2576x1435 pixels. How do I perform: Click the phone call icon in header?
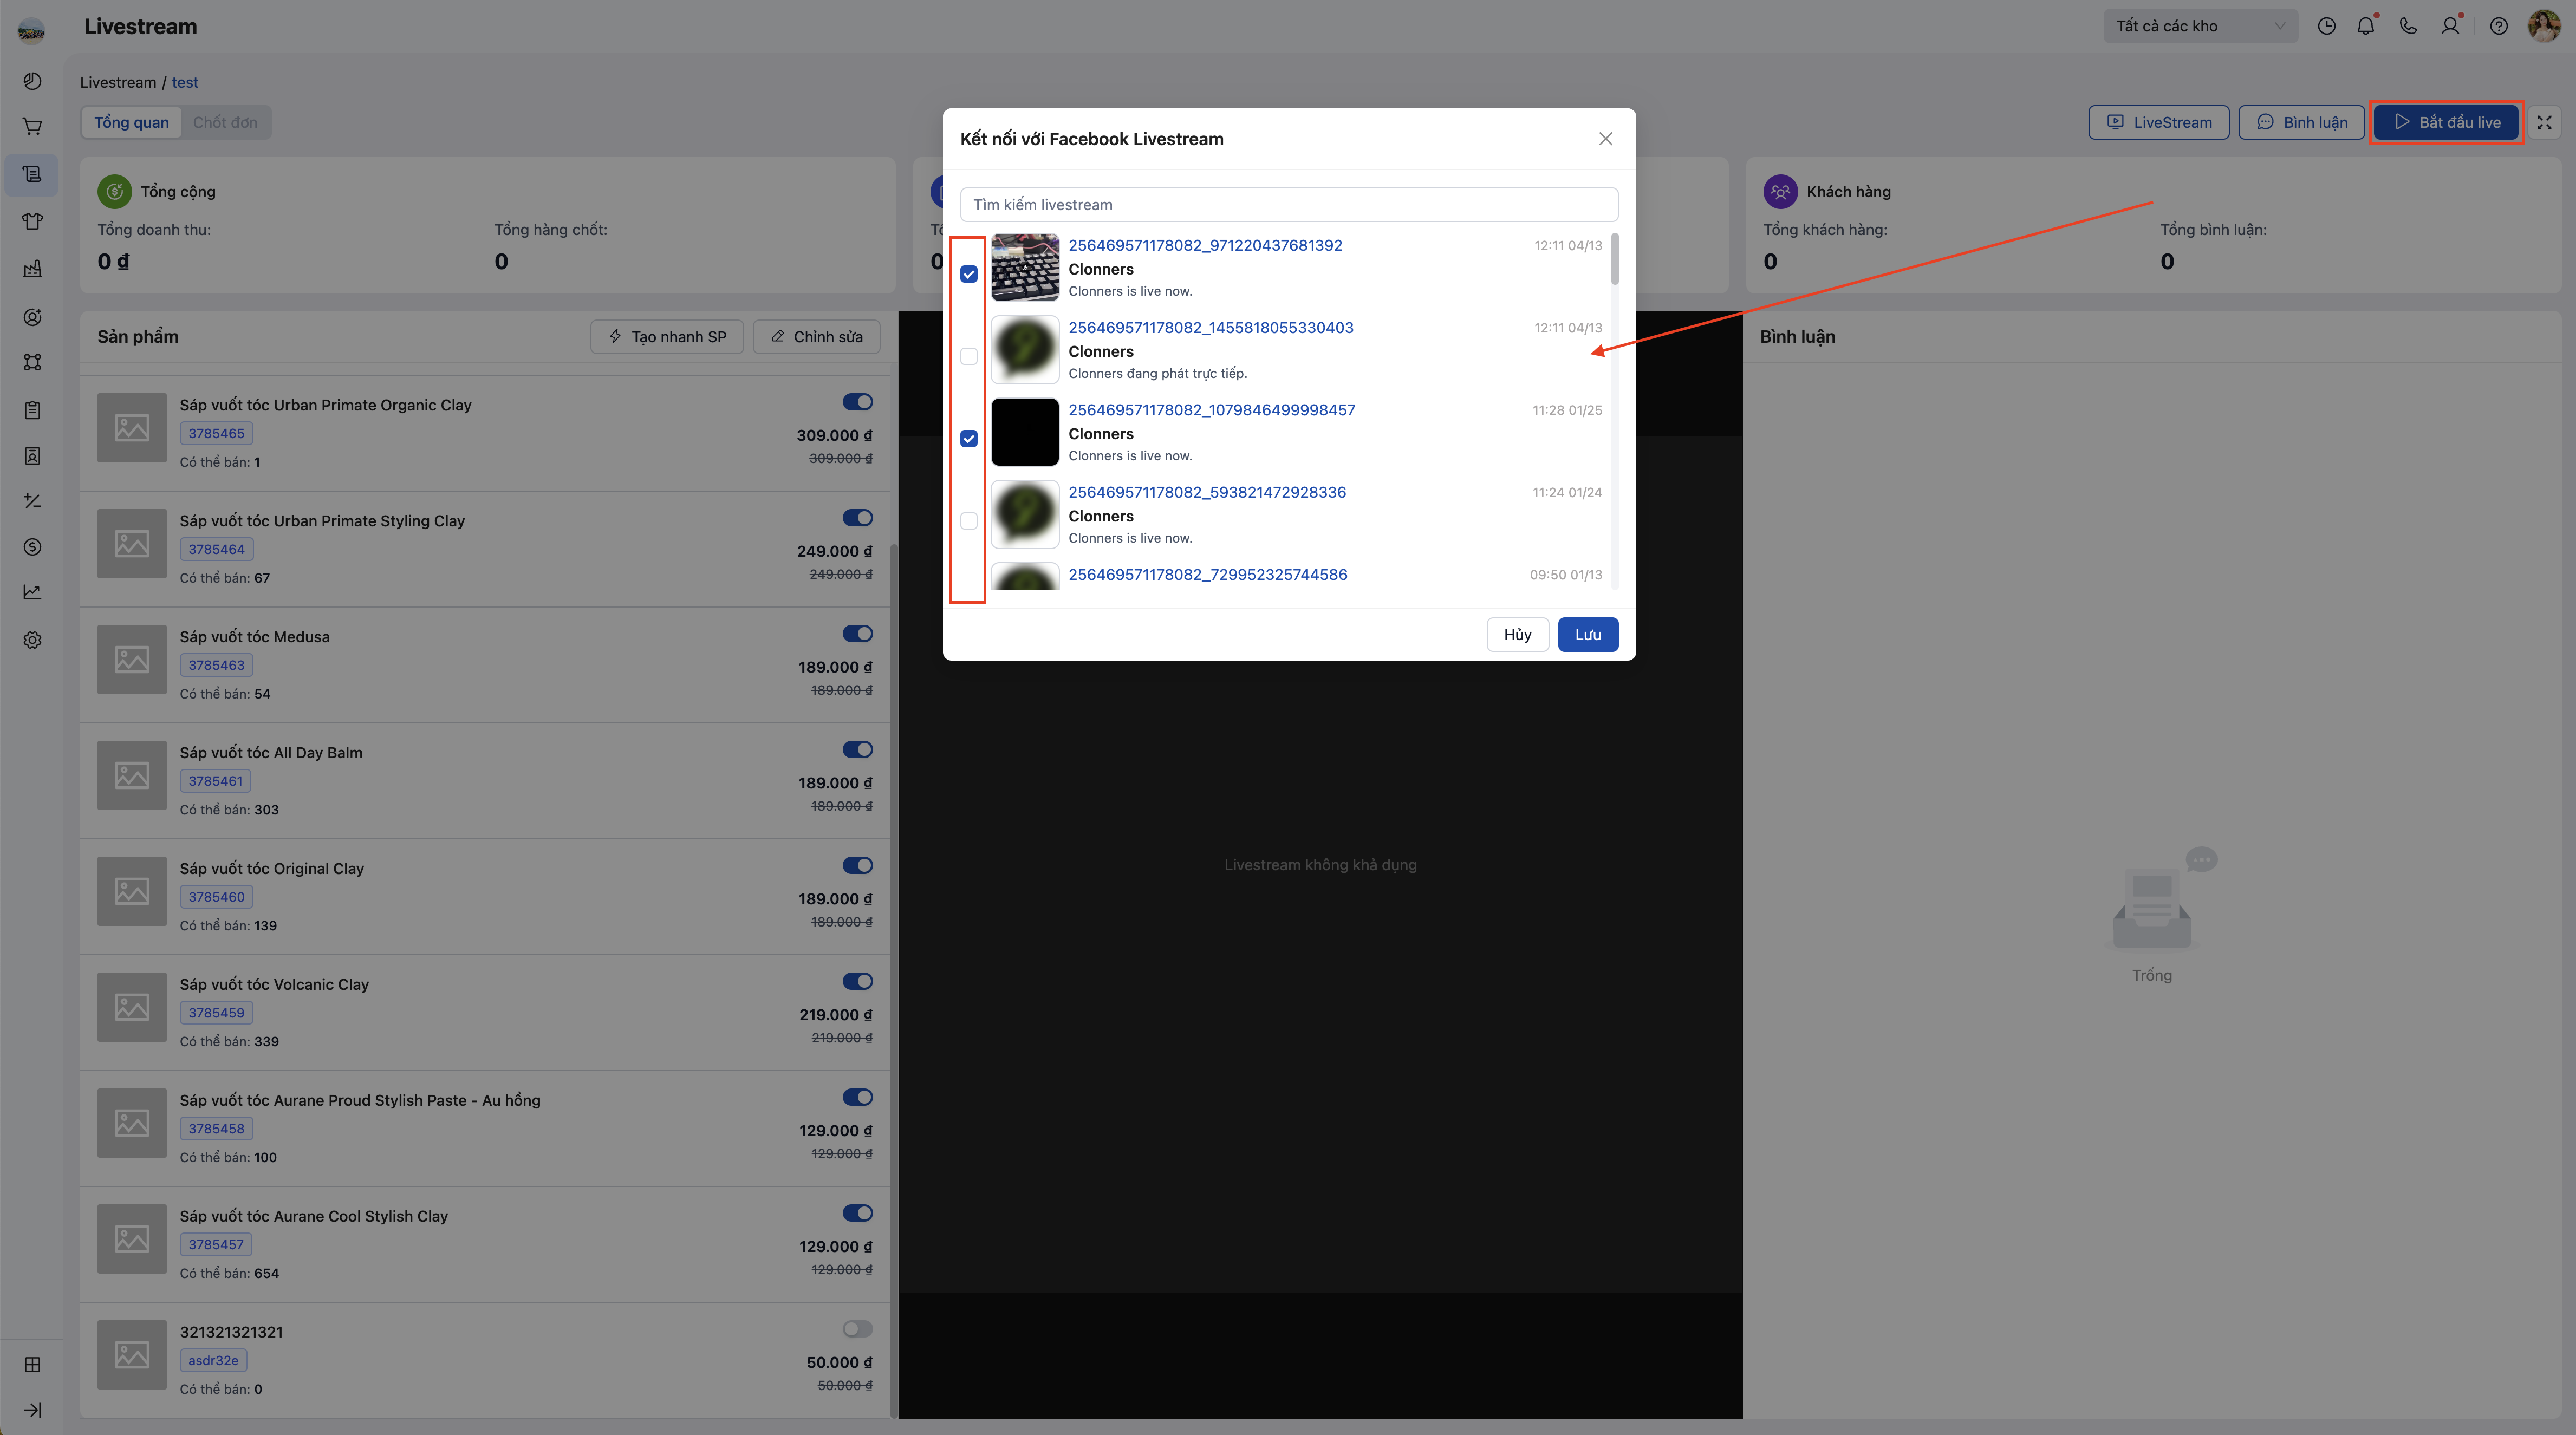pyautogui.click(x=2408, y=26)
